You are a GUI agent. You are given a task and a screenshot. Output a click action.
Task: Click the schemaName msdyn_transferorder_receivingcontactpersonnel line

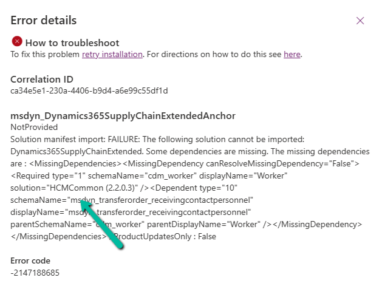132,200
